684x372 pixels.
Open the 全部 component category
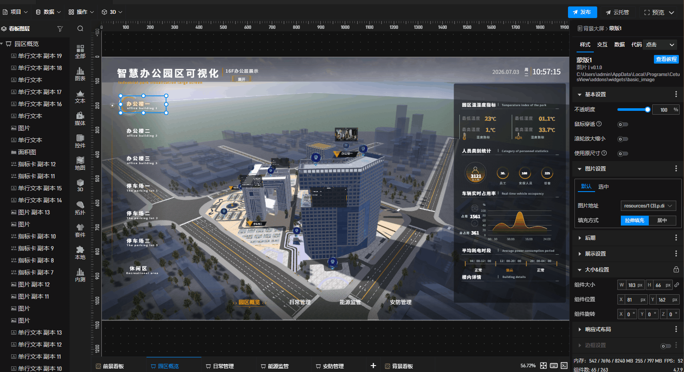pyautogui.click(x=80, y=52)
